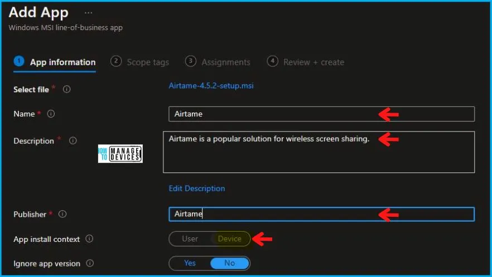The image size is (492, 277).
Task: Click the Windows MSI line-of-business app subtitle
Action: click(x=66, y=27)
